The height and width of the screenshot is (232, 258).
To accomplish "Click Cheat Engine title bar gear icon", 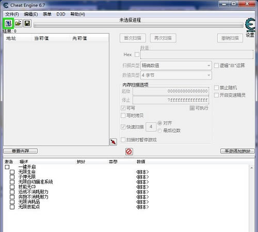I will [x=6, y=5].
